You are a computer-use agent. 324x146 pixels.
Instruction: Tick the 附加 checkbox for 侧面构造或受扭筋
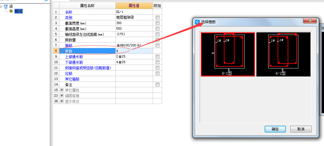[157, 68]
